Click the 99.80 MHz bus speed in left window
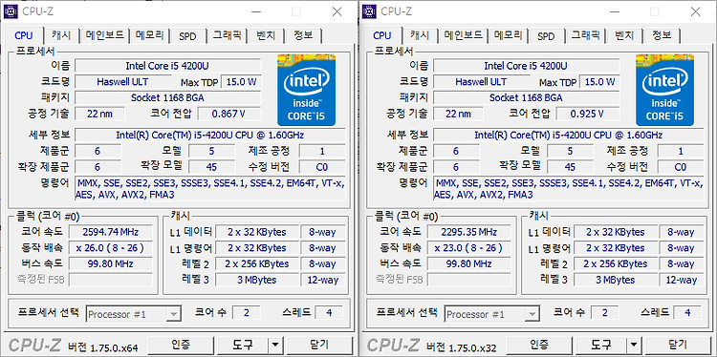The width and height of the screenshot is (717, 357). tap(110, 263)
